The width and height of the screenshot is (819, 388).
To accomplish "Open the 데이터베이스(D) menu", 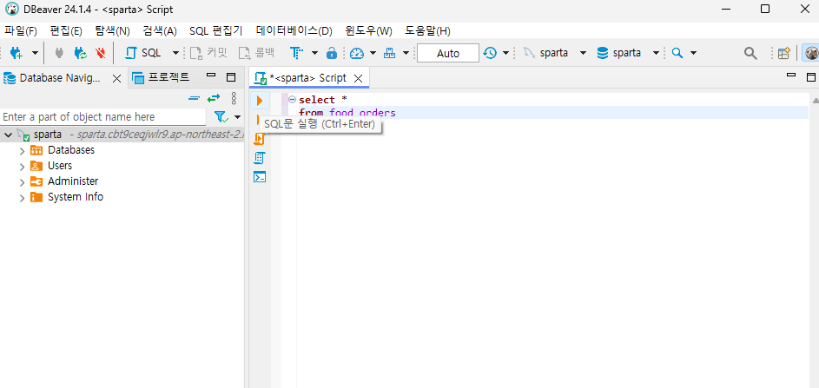I will 294,30.
